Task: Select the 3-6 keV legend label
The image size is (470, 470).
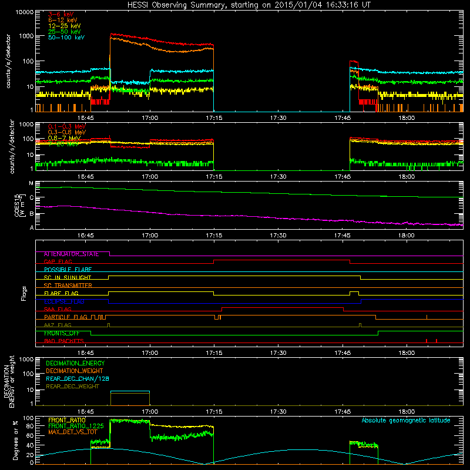Action: (61, 14)
